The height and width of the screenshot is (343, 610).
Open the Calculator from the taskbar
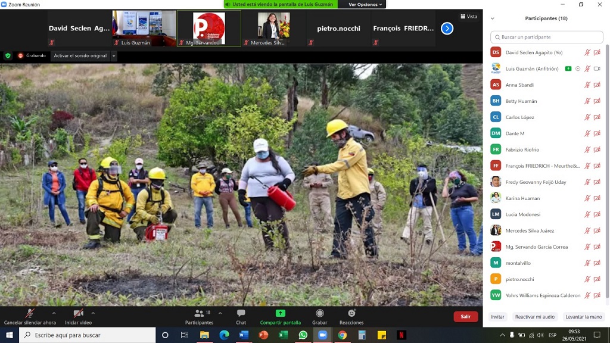click(x=362, y=335)
